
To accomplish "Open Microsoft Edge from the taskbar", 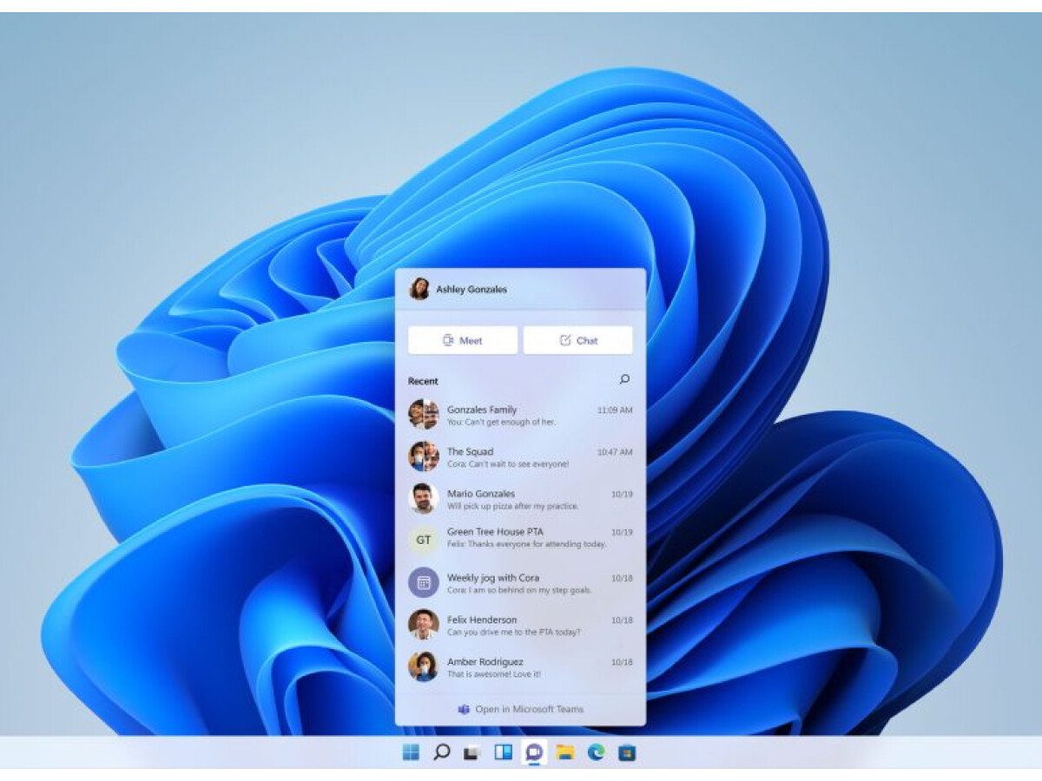I will pyautogui.click(x=596, y=752).
